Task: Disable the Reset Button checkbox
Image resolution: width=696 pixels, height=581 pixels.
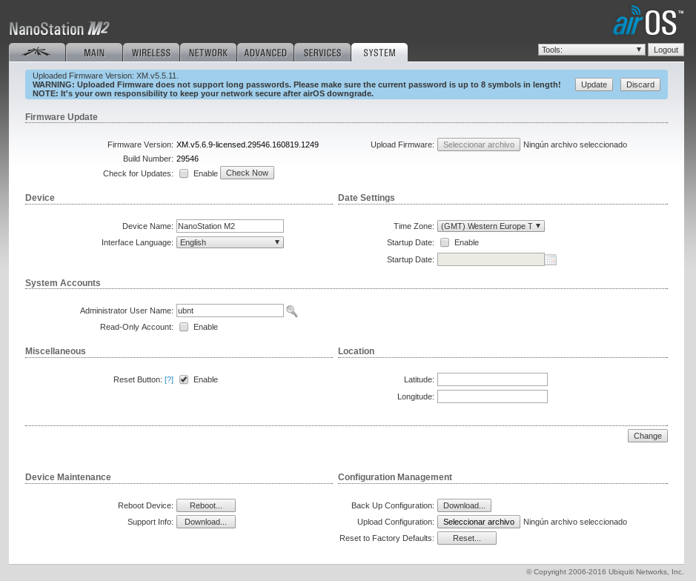Action: coord(184,379)
